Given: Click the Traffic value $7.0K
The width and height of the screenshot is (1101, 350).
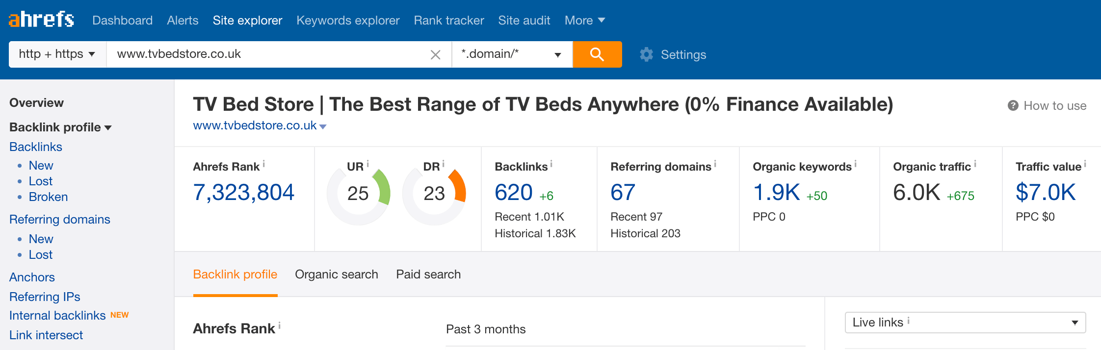Looking at the screenshot, I should point(1046,192).
